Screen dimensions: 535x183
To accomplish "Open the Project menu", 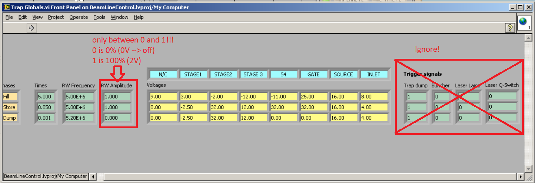I will click(56, 17).
